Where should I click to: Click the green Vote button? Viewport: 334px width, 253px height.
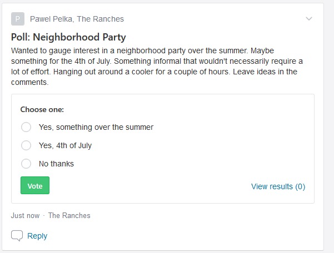point(35,185)
